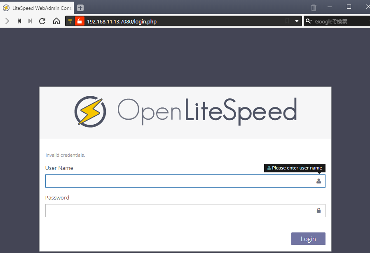Click the Login button
This screenshot has height=253, width=370.
click(x=308, y=239)
